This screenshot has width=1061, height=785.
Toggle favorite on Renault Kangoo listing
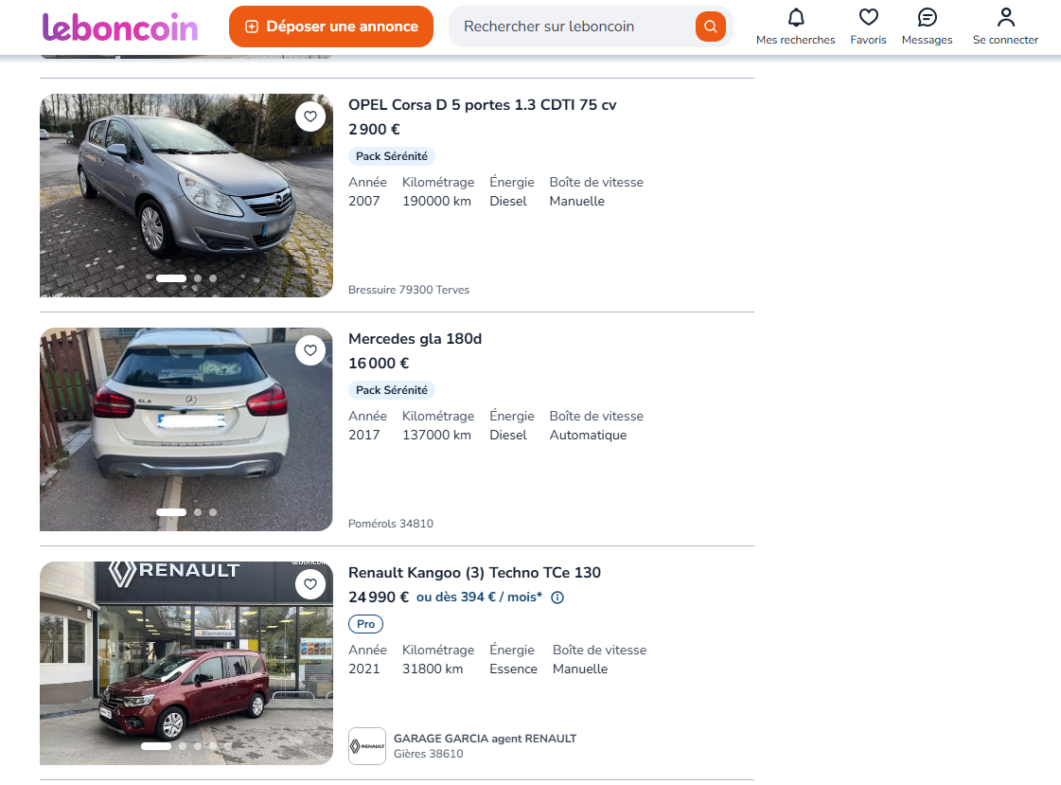pos(310,584)
